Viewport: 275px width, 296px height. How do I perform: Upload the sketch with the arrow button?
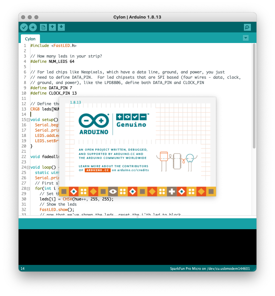[33, 27]
